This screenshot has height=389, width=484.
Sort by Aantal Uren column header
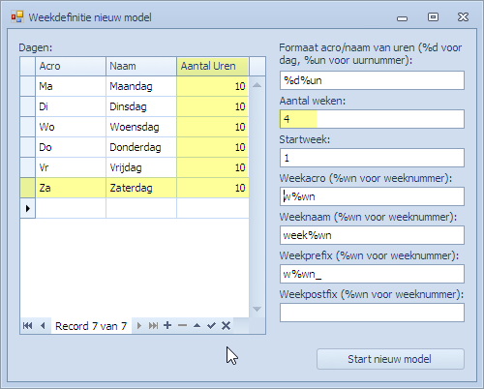[213, 66]
